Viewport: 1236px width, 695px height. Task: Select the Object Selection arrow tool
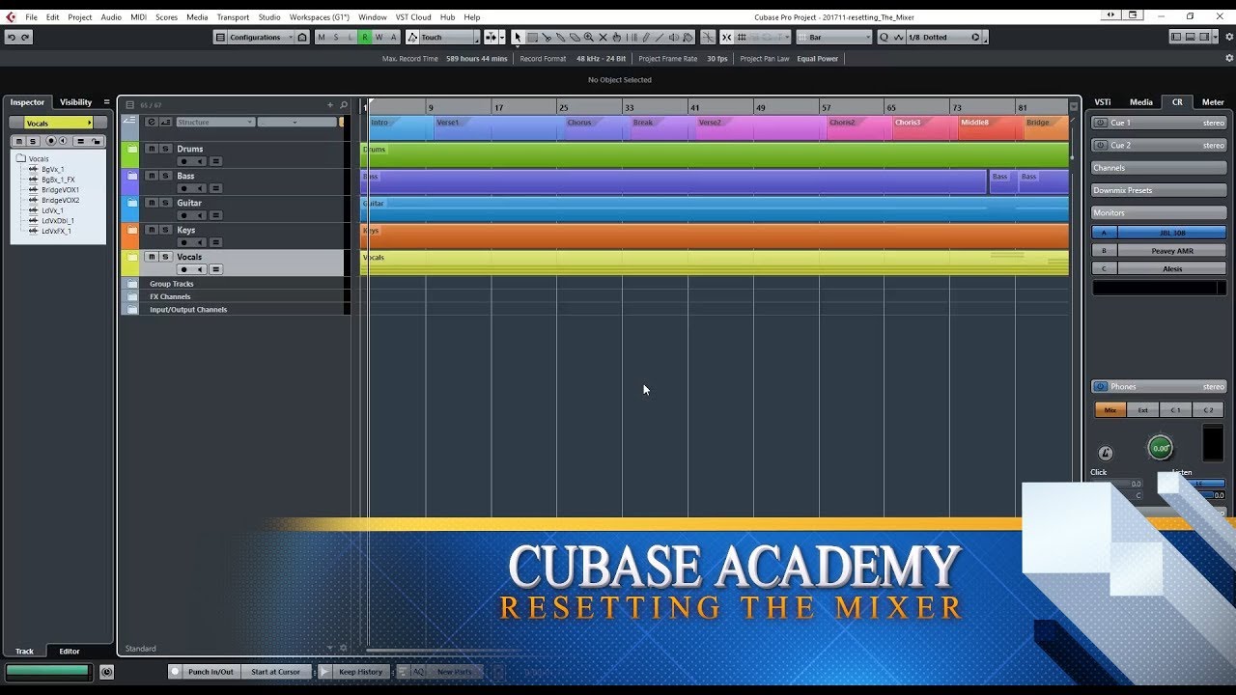point(518,37)
